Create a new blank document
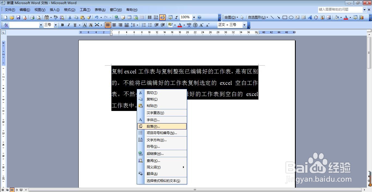Viewport: 372px width, 192px height. tap(5, 17)
